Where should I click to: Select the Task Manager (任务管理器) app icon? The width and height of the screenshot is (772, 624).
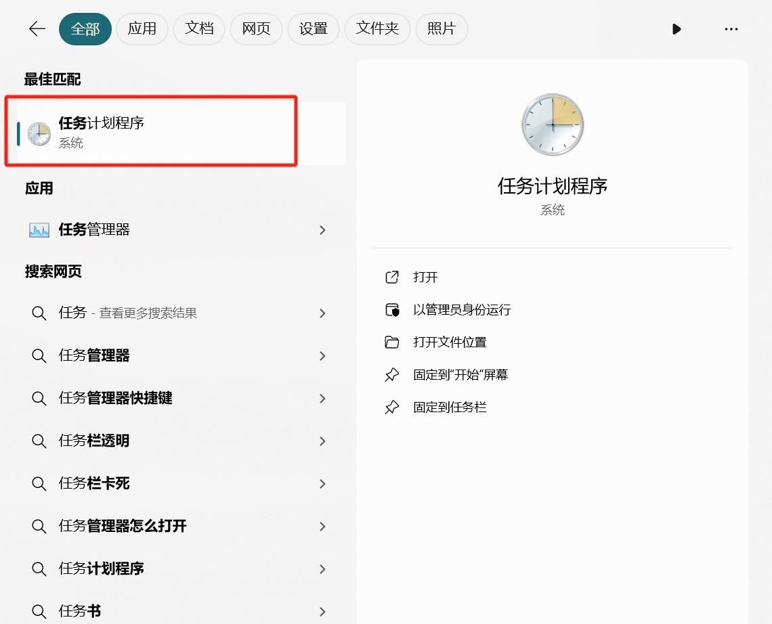[40, 229]
